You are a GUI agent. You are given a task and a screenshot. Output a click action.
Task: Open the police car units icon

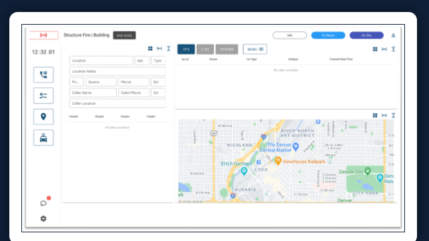point(43,138)
